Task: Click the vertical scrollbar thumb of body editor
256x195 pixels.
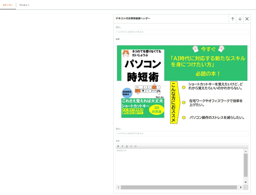Action: [246, 165]
